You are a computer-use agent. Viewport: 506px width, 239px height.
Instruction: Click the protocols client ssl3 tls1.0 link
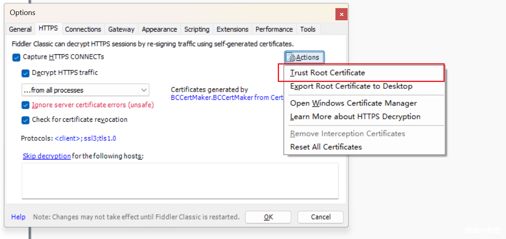click(x=85, y=138)
